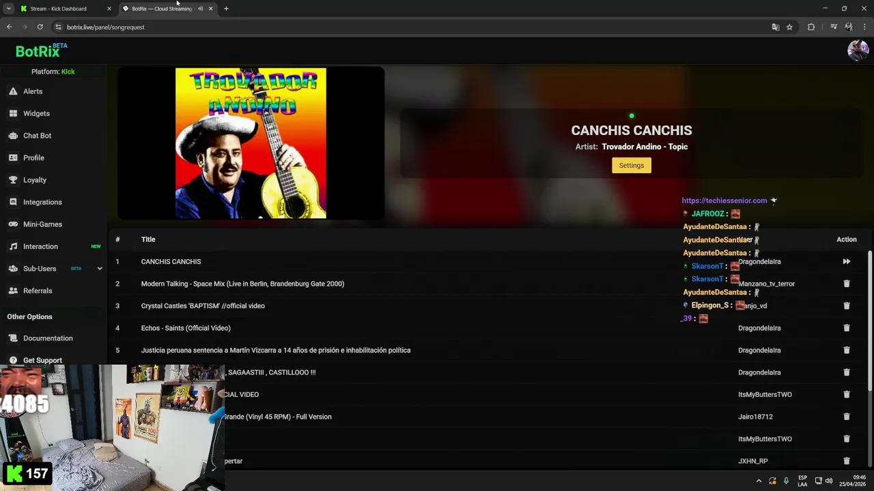Open the Settings button for song request
This screenshot has width=874, height=491.
(x=632, y=165)
